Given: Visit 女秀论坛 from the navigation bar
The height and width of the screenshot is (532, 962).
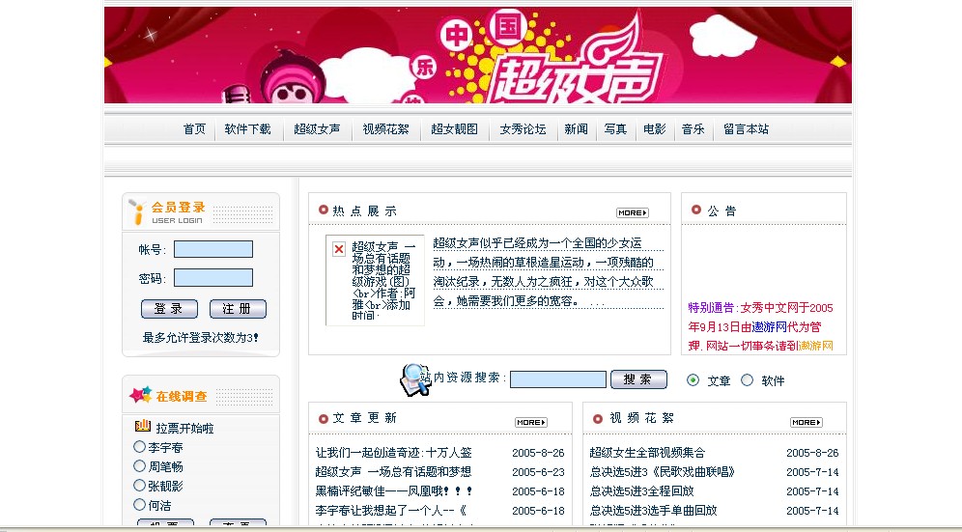Looking at the screenshot, I should [523, 128].
